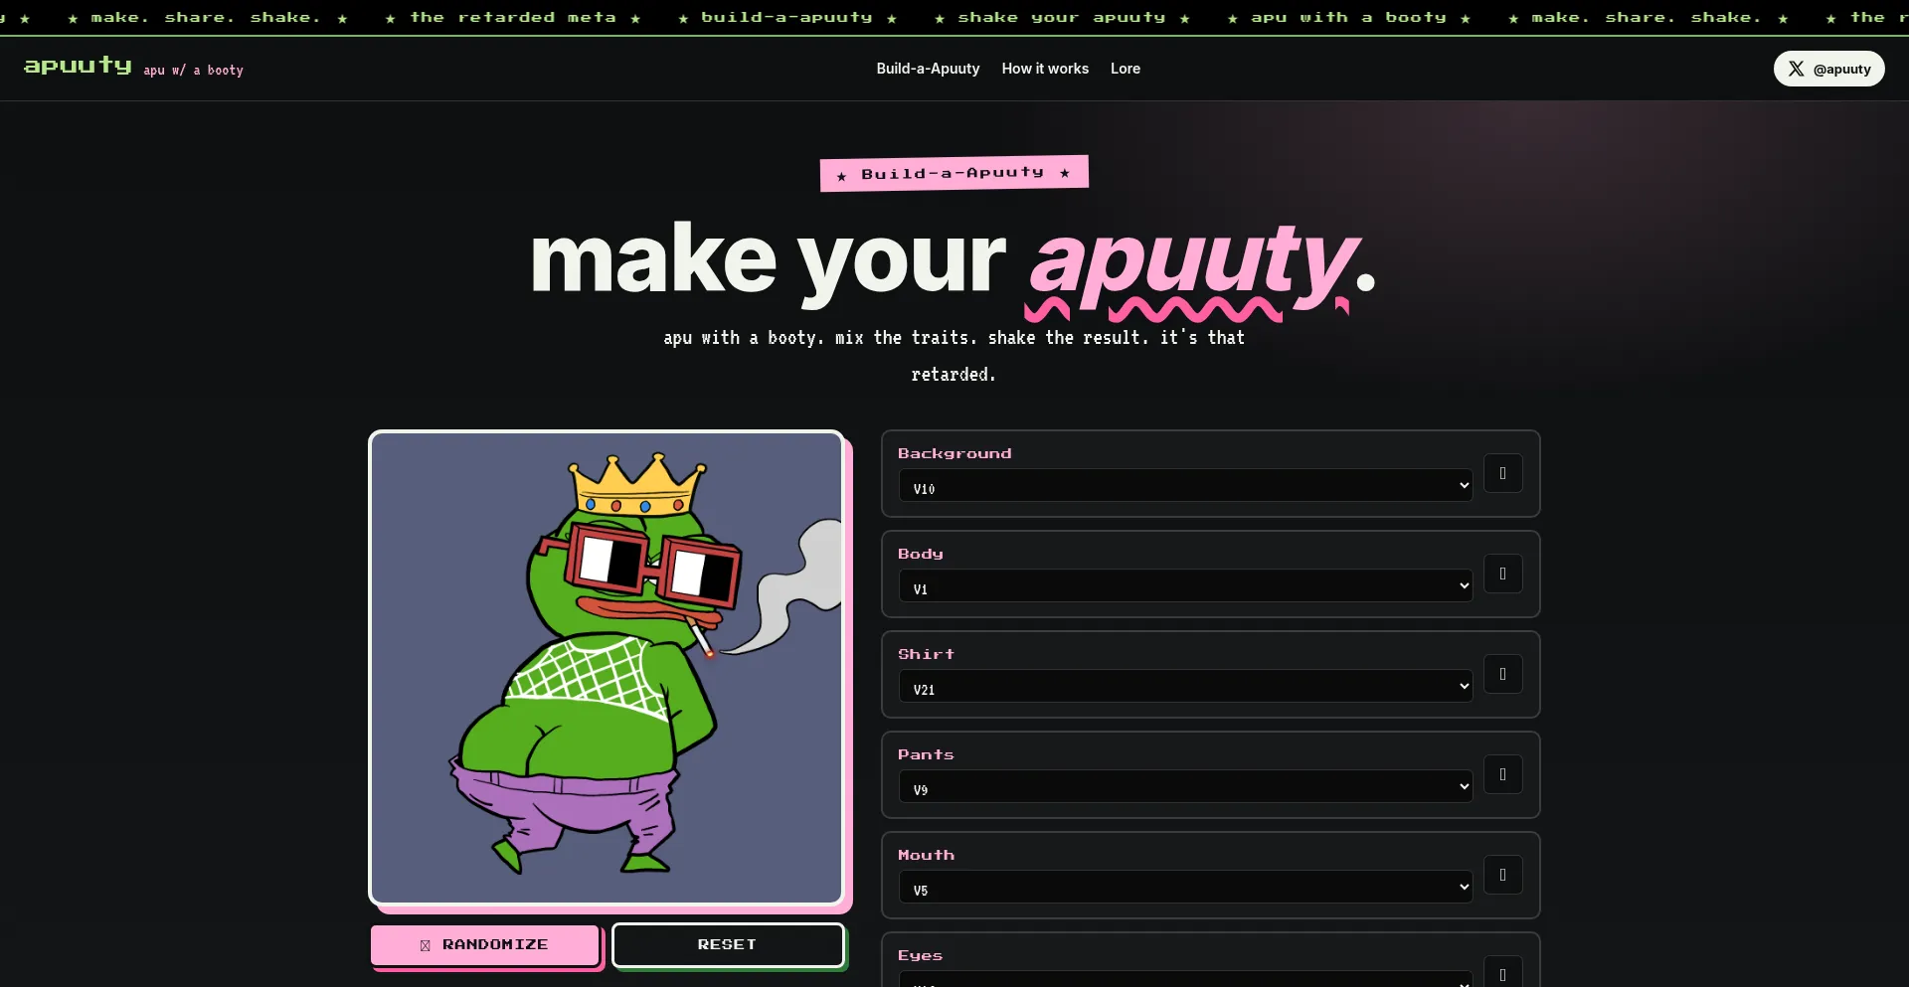Viewport: 1909px width, 987px height.
Task: Click the icon button beside Background select
Action: pos(1503,473)
